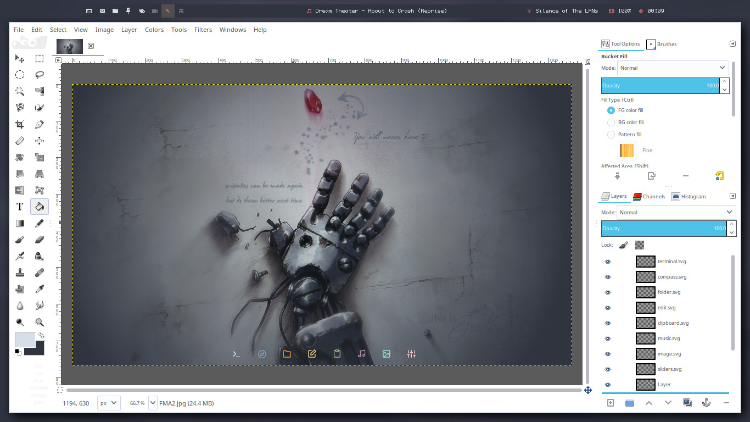Image resolution: width=750 pixels, height=422 pixels.
Task: Adjust the Bucket Fill Opacity slider
Action: pos(661,86)
